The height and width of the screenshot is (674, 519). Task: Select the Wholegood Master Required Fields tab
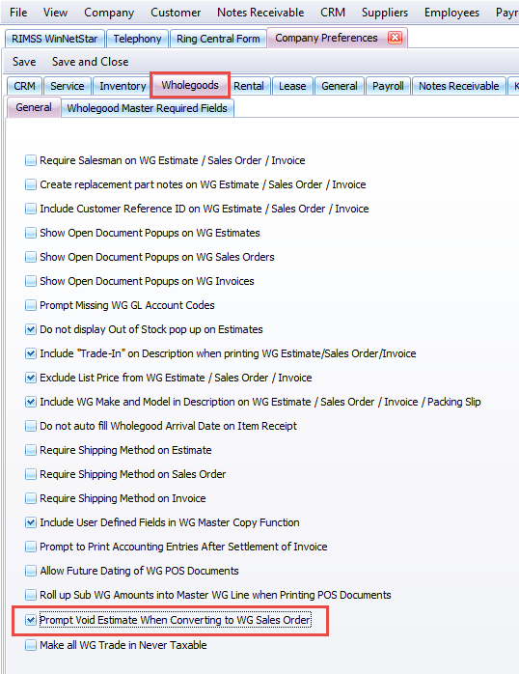tap(148, 108)
